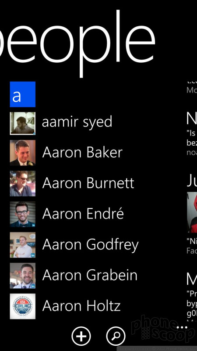Open the contact search magnifier icon

coord(116,336)
